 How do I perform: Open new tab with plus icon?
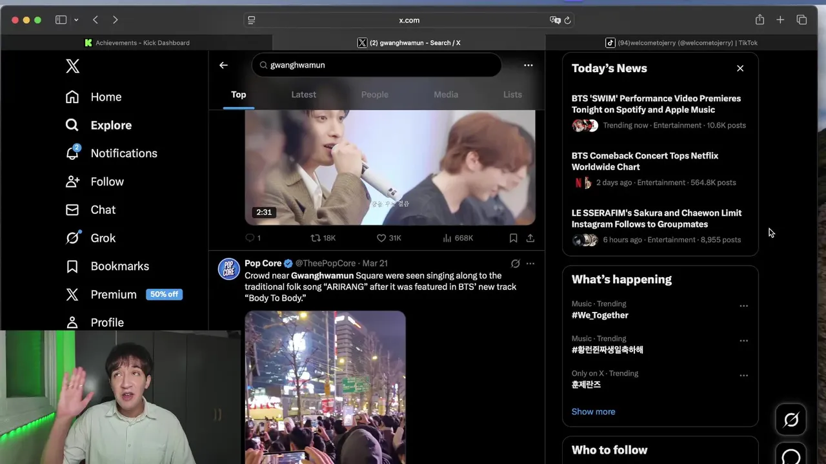780,20
